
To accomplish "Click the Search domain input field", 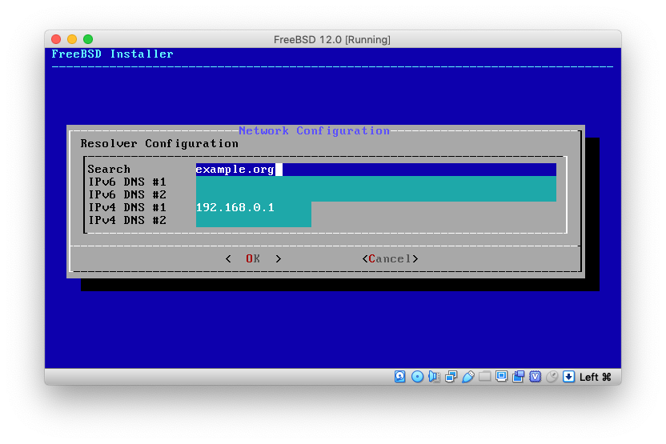I will click(x=375, y=170).
